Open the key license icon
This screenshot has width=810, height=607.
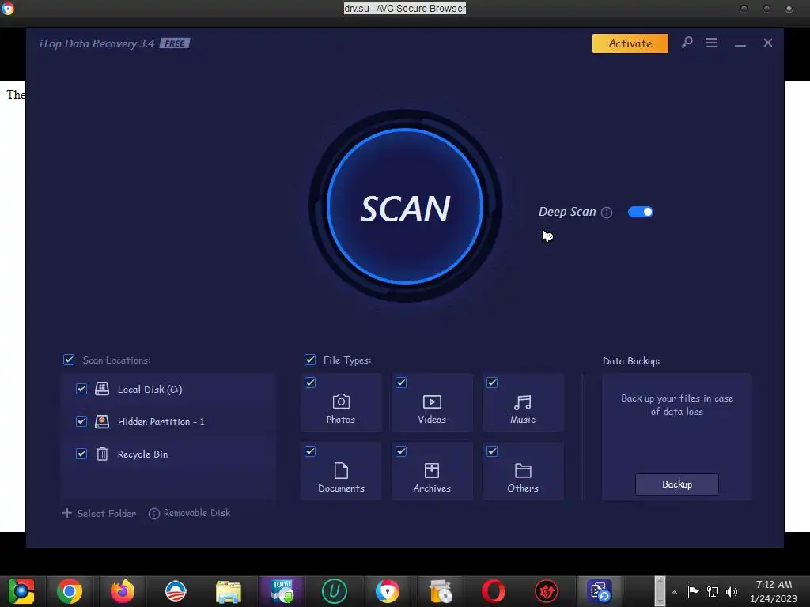click(687, 43)
